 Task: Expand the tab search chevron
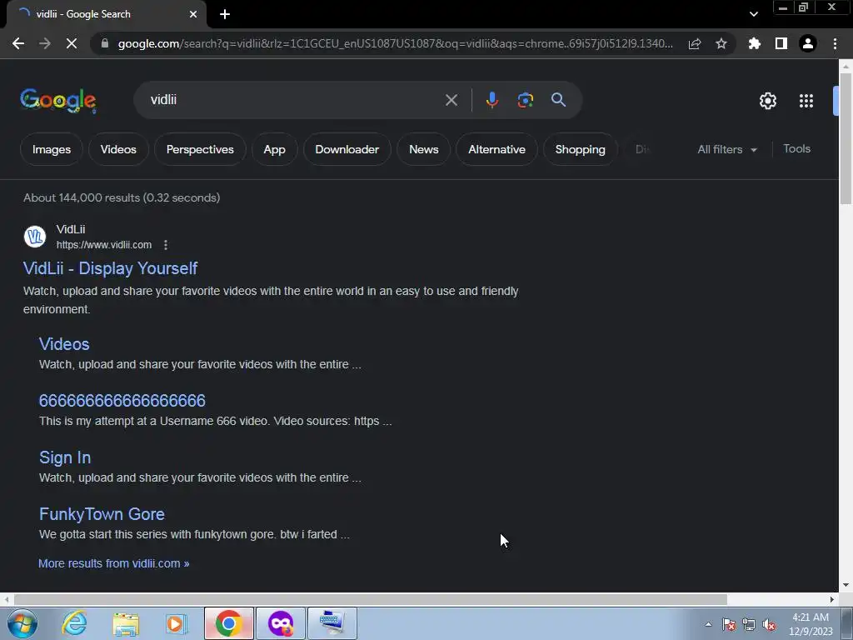coord(753,14)
